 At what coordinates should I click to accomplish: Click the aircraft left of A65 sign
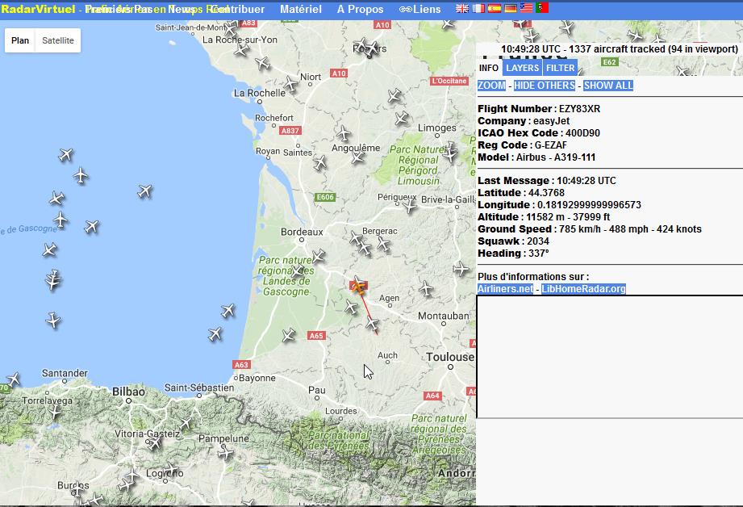tap(289, 335)
